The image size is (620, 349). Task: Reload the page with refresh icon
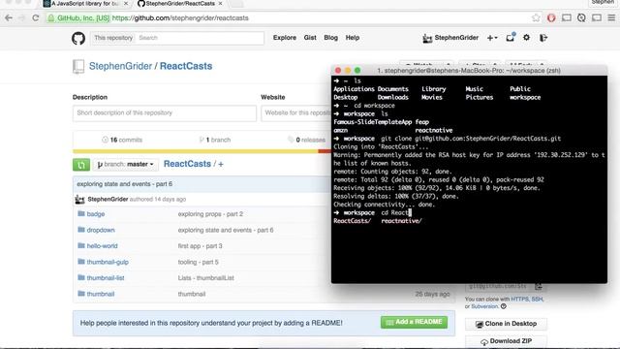pyautogui.click(x=36, y=17)
